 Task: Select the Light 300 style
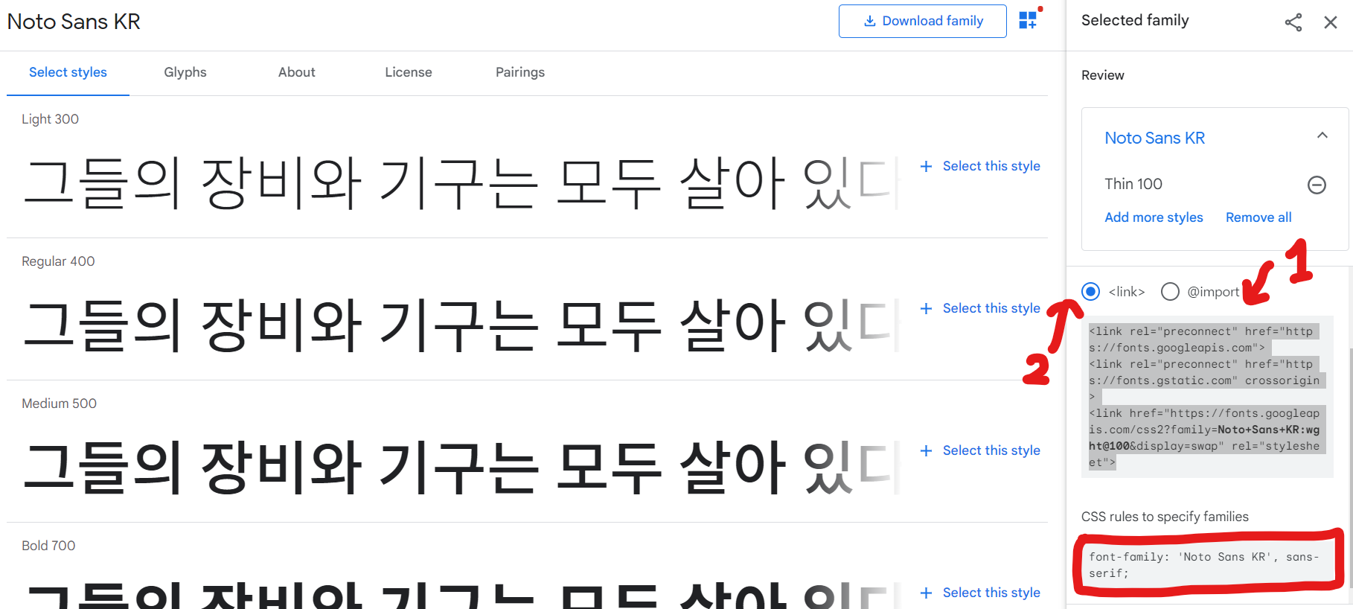pos(980,166)
